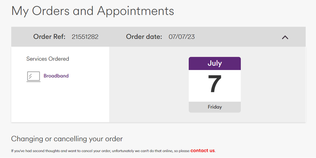The width and height of the screenshot is (316, 158).
Task: Click the My Orders and Appointments title
Action: pos(93,11)
